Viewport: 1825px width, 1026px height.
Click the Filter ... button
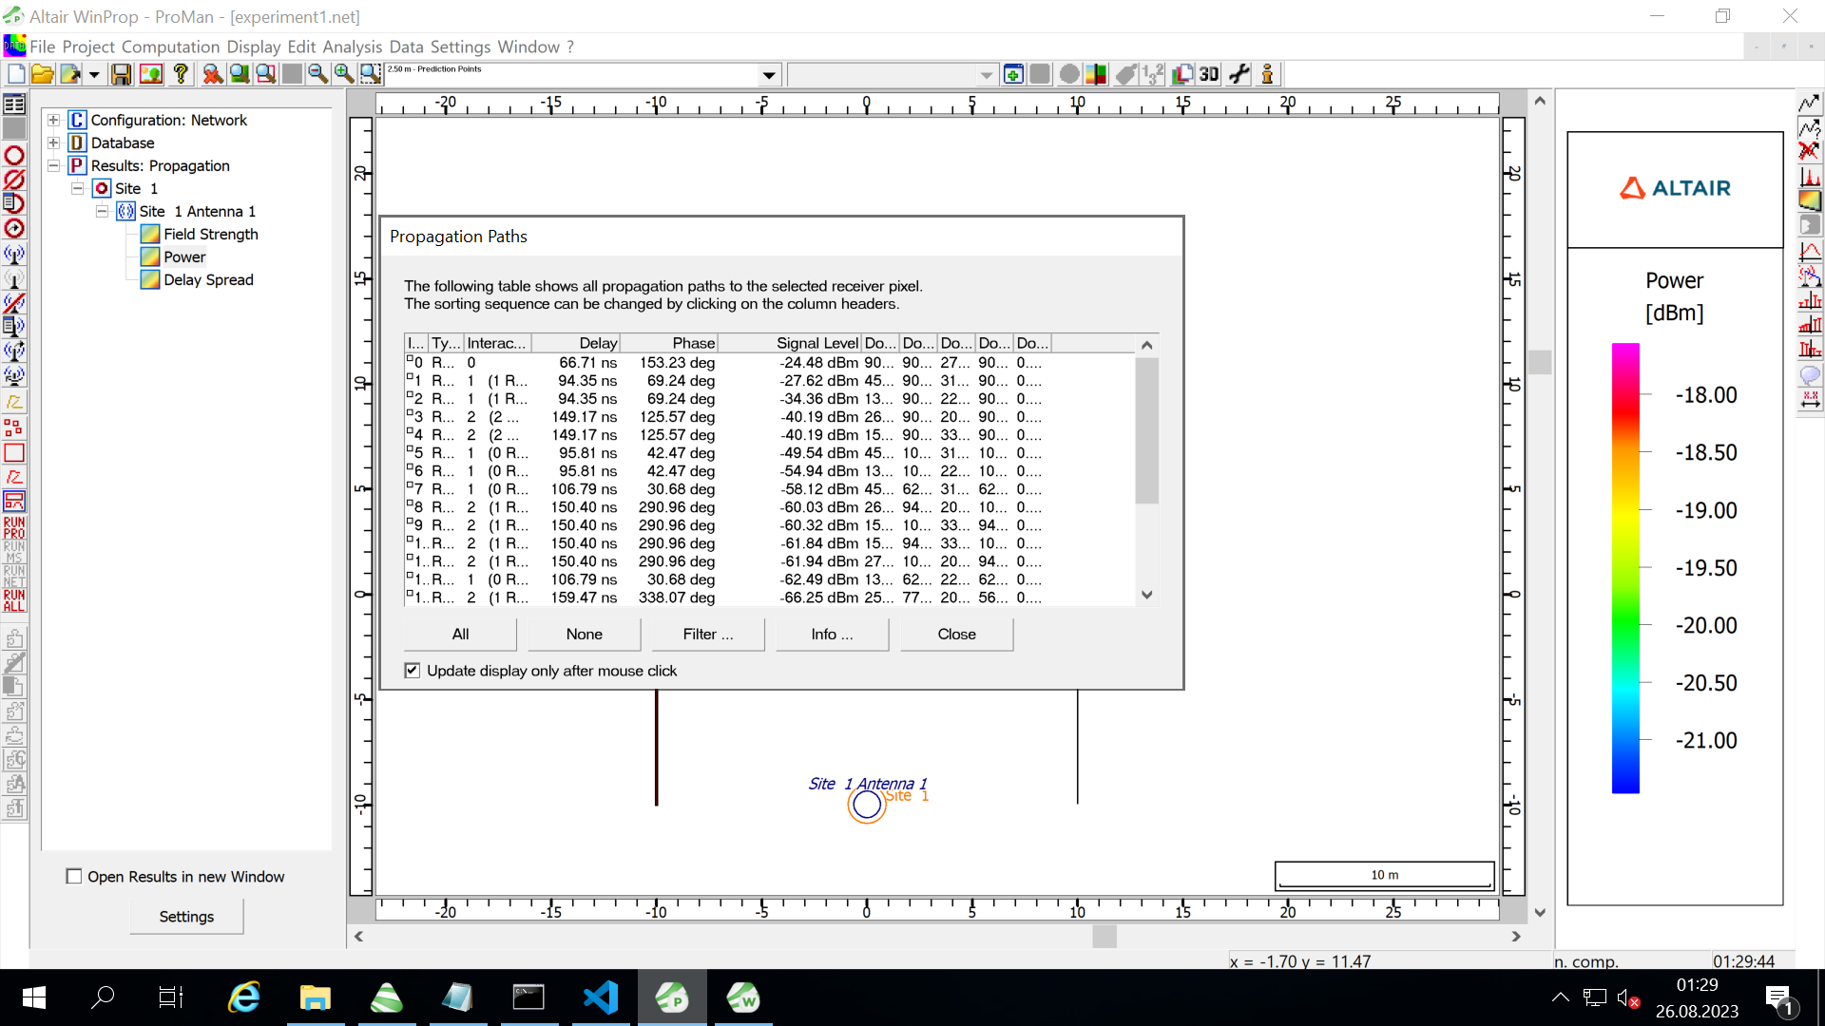tap(707, 634)
